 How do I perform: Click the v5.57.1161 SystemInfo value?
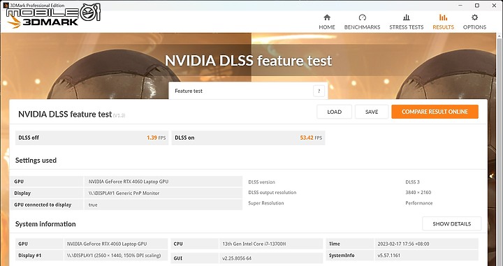click(x=389, y=256)
